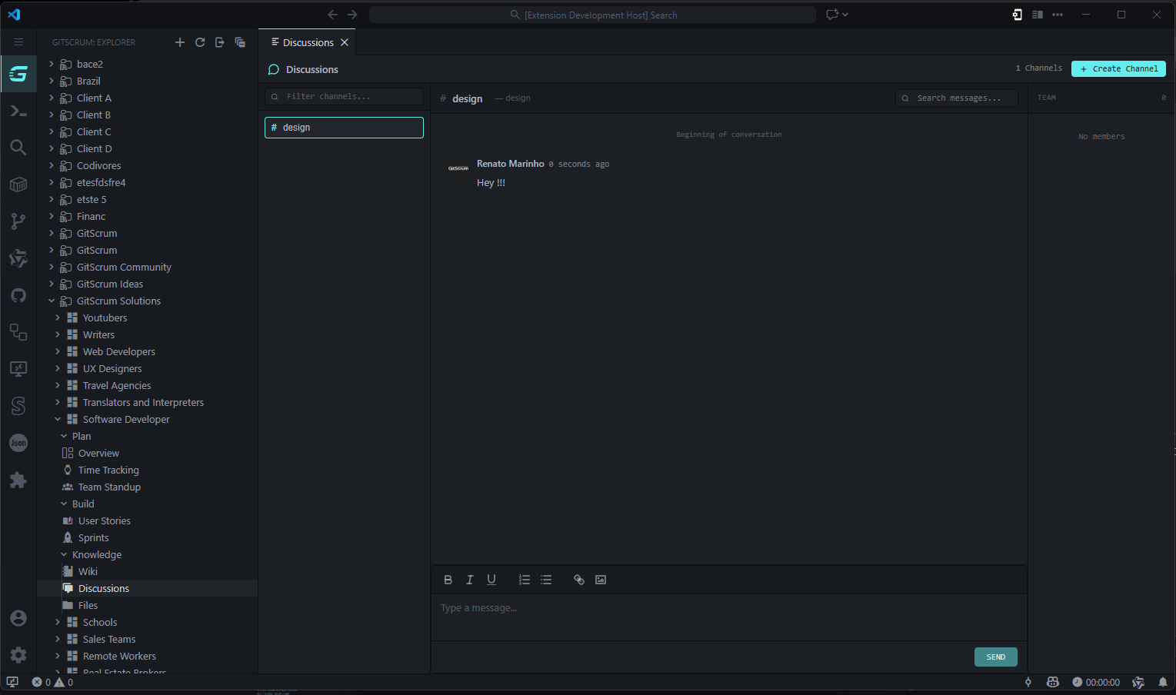This screenshot has height=695, width=1176.
Task: Select the Wiki item under Knowledge
Action: 87,571
